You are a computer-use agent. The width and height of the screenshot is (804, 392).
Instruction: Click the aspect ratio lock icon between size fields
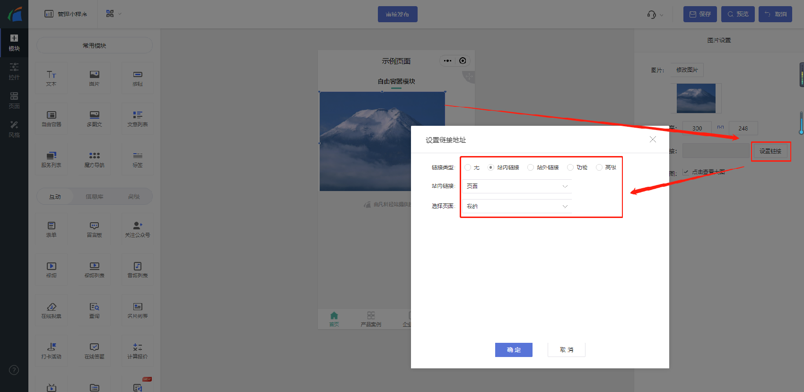click(x=720, y=128)
